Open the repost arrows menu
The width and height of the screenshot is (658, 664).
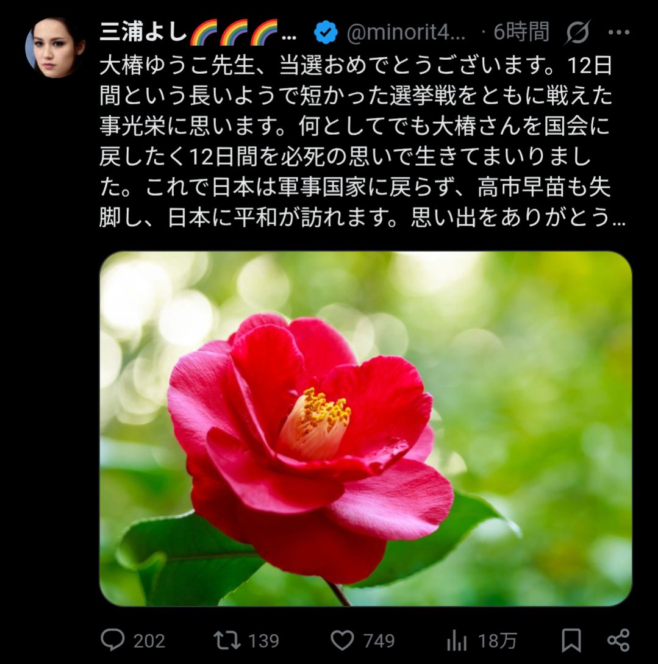tap(227, 640)
